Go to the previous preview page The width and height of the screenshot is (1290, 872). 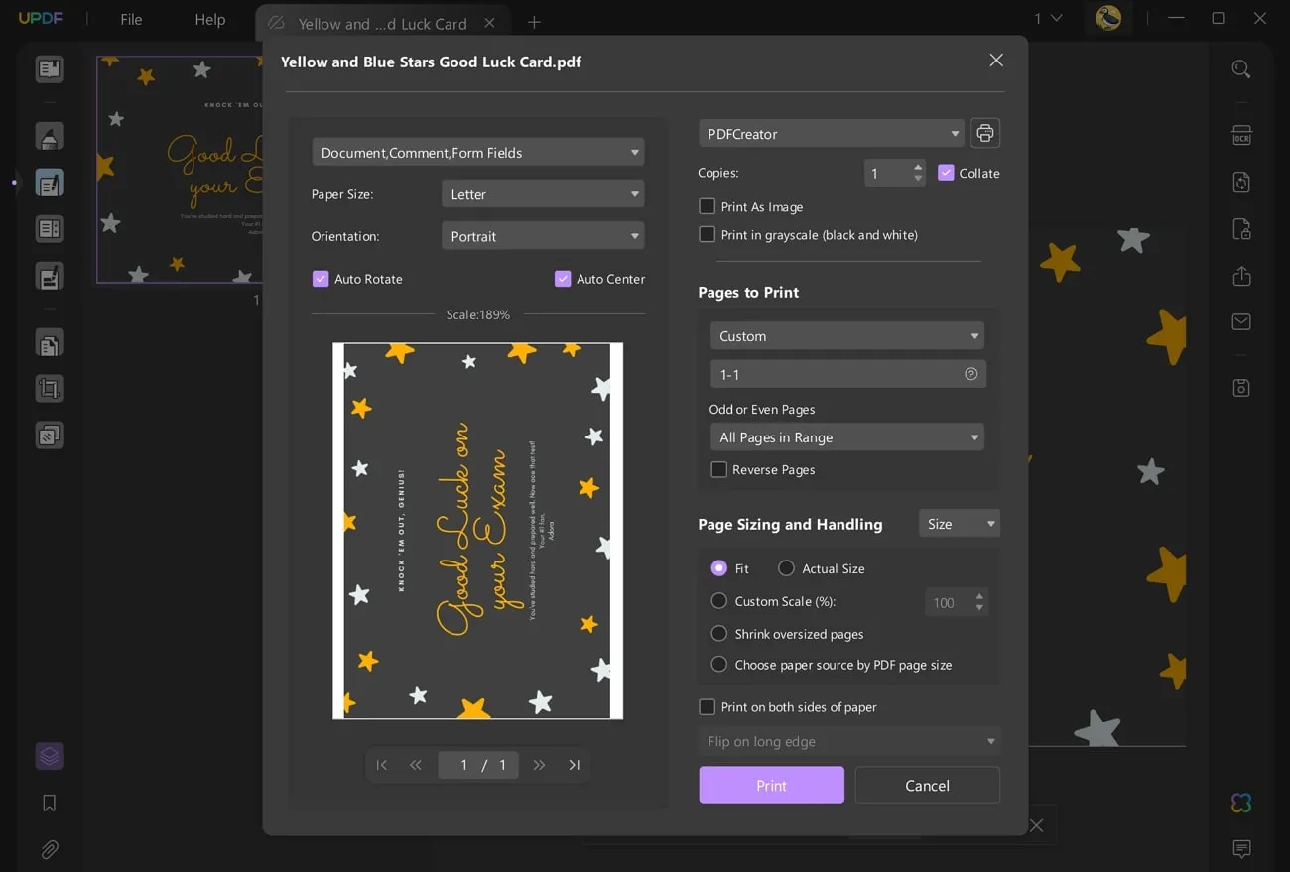coord(416,765)
